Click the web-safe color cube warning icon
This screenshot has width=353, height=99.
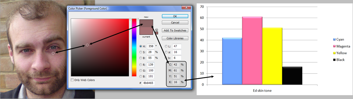coord(157,30)
